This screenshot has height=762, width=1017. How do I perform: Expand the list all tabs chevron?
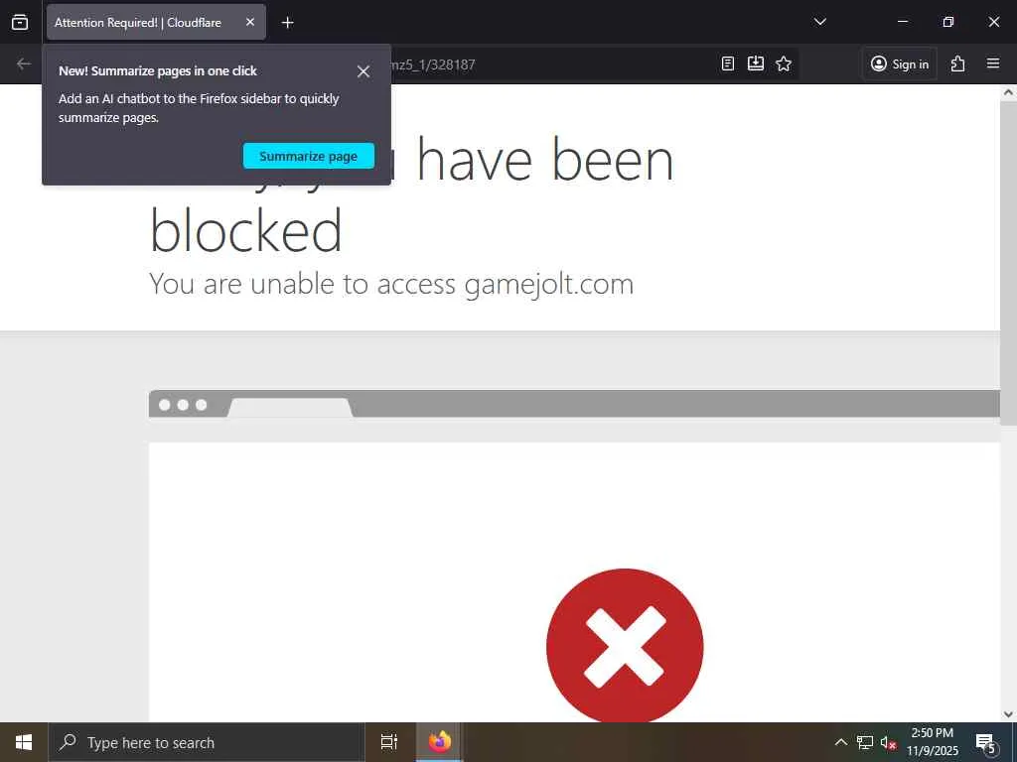tap(819, 22)
